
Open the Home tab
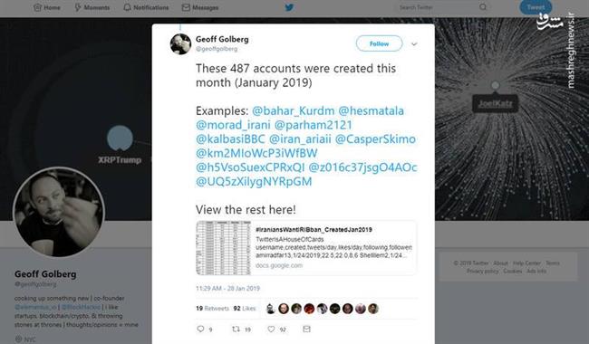click(47, 7)
